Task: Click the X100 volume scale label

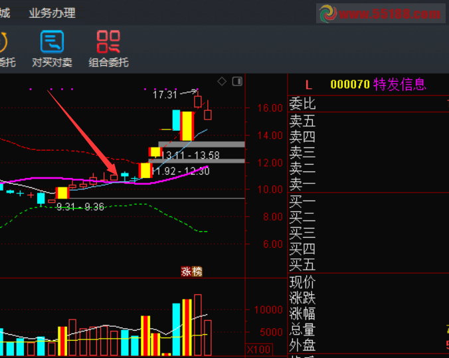Action: pyautogui.click(x=258, y=349)
